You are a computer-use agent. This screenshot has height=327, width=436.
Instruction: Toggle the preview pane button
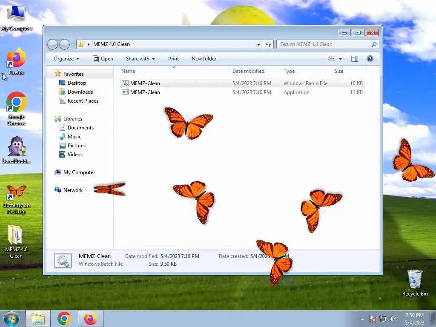355,59
